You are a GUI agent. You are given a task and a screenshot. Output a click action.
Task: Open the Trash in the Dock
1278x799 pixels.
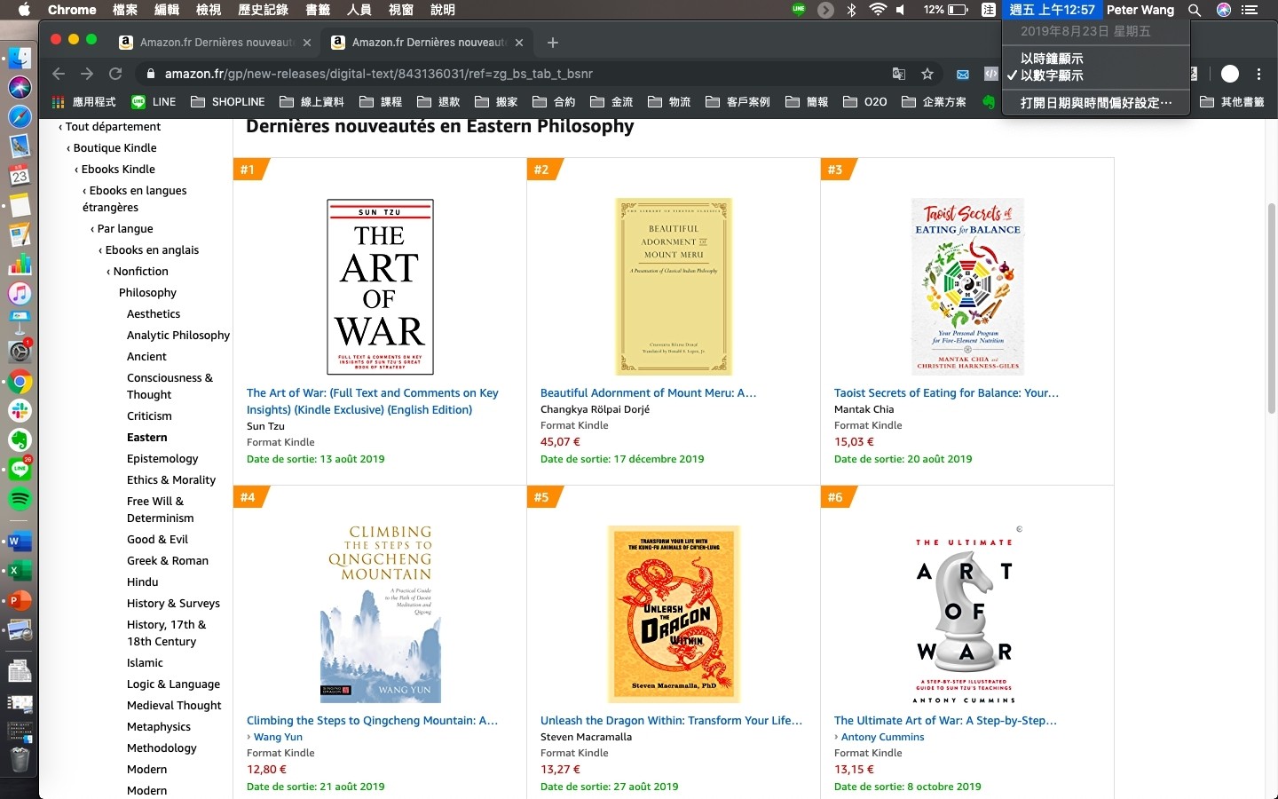[x=20, y=760]
